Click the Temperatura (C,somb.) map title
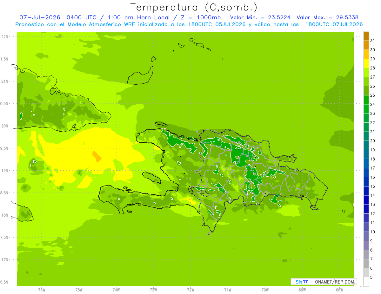The height and width of the screenshot is (294, 381). (194, 7)
